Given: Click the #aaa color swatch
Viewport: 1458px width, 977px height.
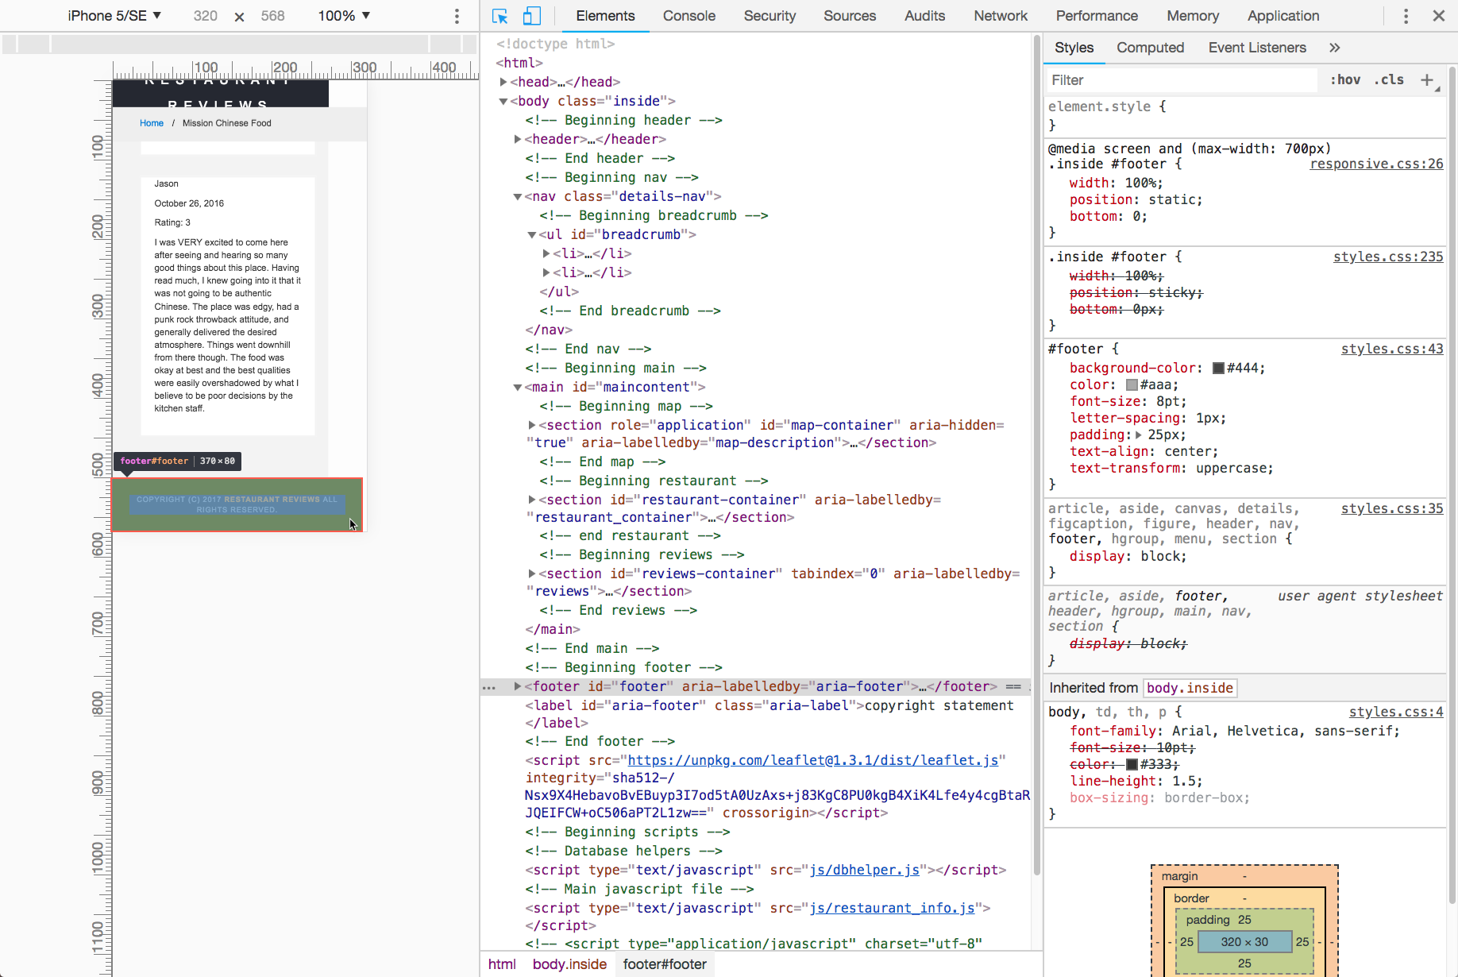Looking at the screenshot, I should tap(1132, 384).
